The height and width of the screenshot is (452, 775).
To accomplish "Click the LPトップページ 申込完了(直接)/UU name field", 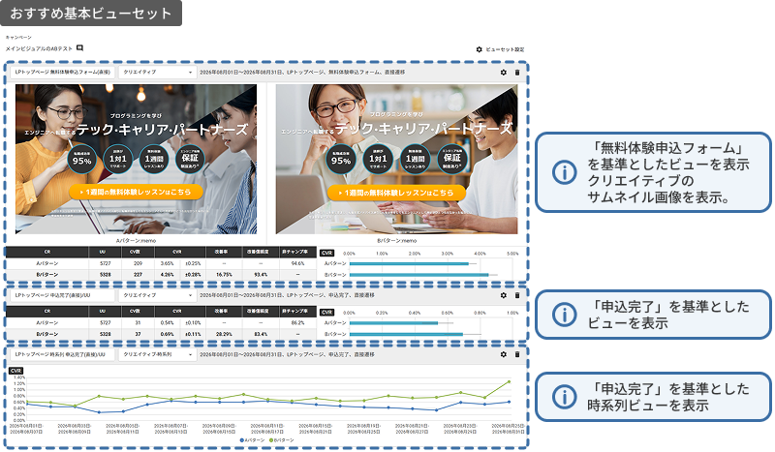I will pos(62,295).
